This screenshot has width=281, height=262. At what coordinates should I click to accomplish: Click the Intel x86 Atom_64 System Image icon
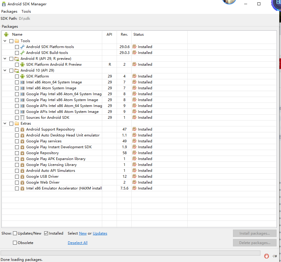[x=22, y=83]
